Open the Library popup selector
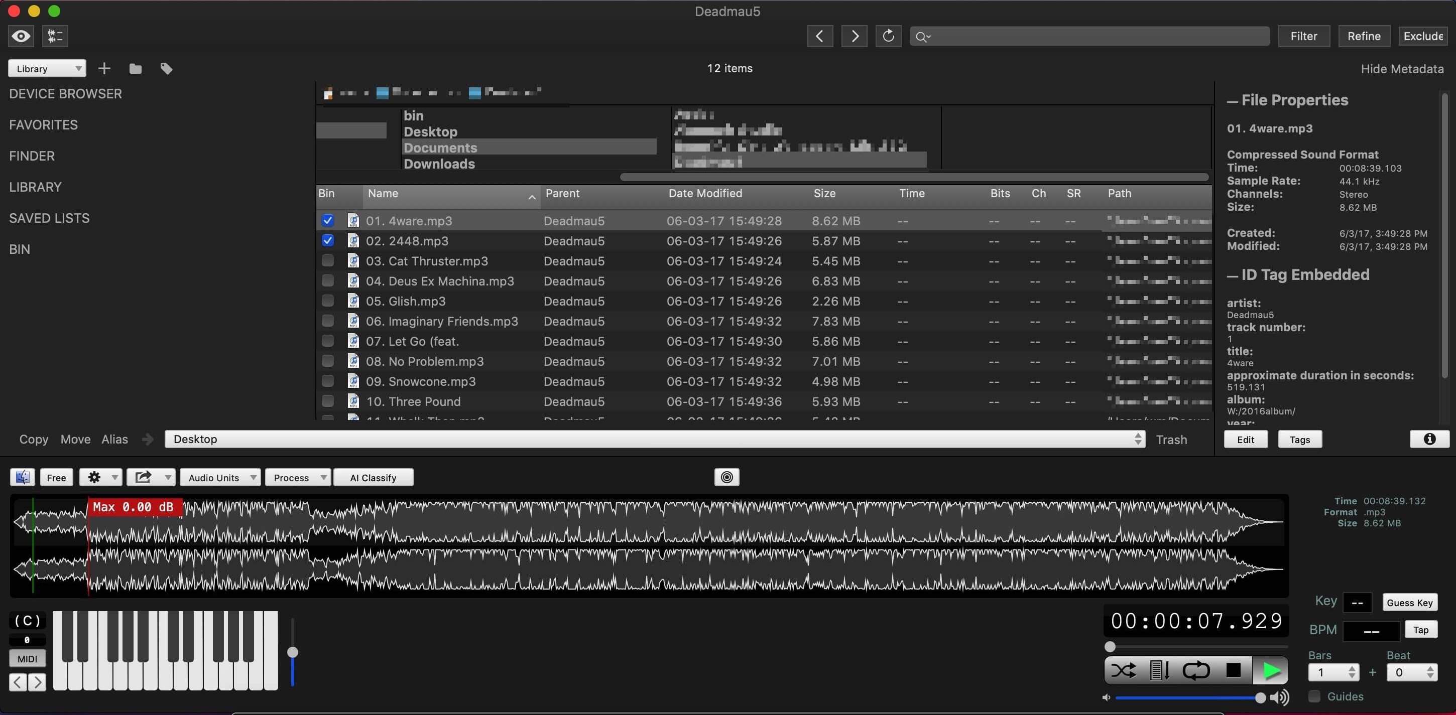 coord(47,69)
